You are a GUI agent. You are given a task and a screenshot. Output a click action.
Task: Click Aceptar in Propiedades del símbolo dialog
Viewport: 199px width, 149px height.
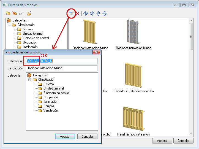click(65, 137)
